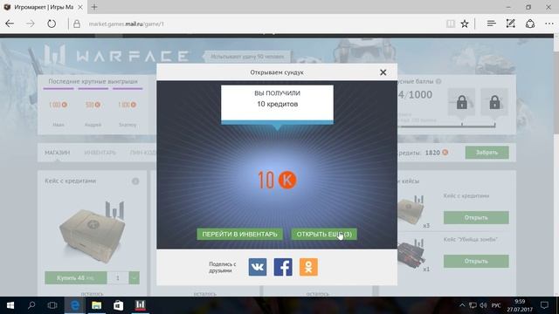Image resolution: width=559 pixels, height=314 pixels.
Task: Open the Hub (favorites list) icon
Action: (491, 24)
